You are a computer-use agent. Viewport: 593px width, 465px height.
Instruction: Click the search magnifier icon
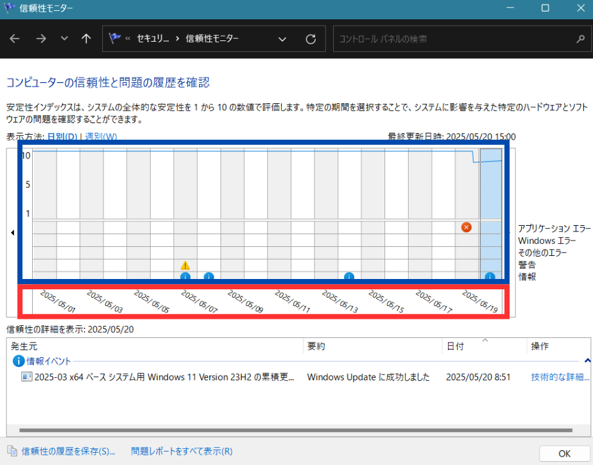(581, 39)
